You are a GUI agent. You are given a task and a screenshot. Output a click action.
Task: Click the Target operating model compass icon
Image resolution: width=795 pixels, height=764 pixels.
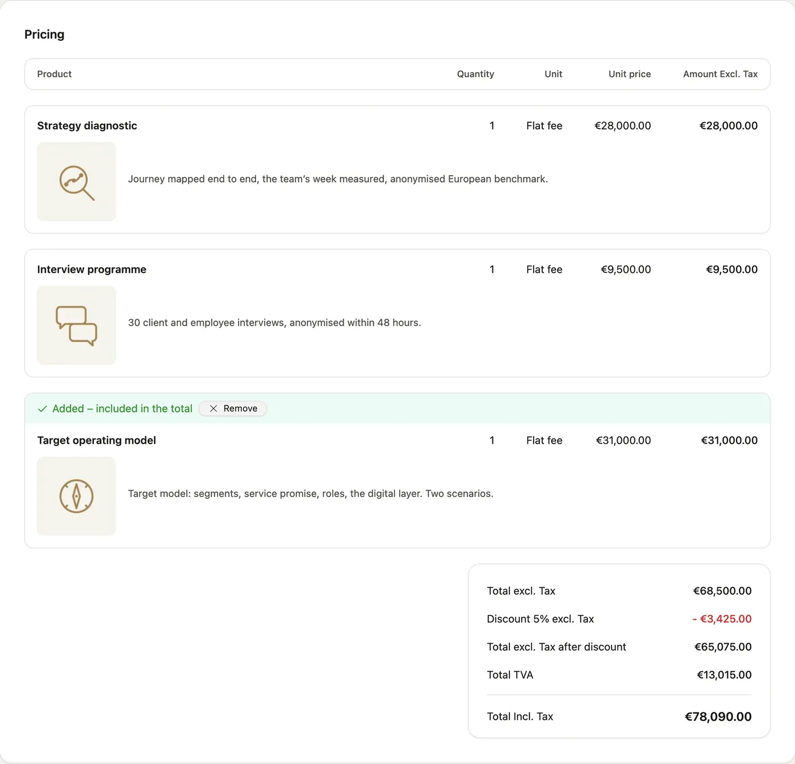tap(77, 496)
